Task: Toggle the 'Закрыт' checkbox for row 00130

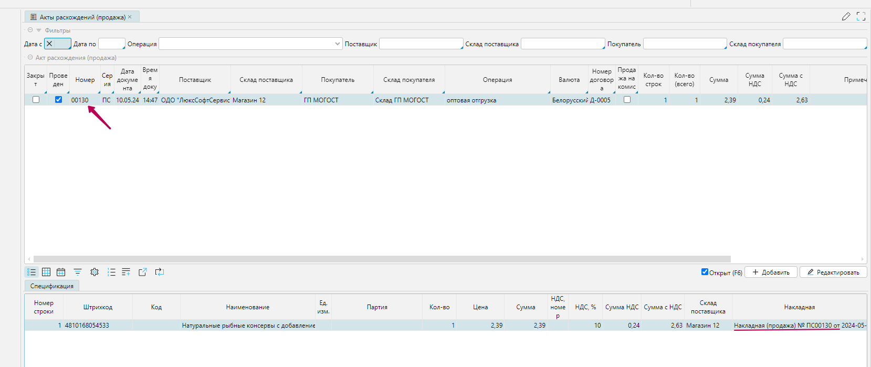Action: (x=36, y=100)
